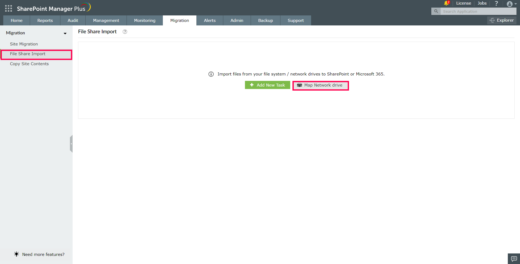Click the apps grid icon beside the logo
The width and height of the screenshot is (520, 264).
pos(8,8)
